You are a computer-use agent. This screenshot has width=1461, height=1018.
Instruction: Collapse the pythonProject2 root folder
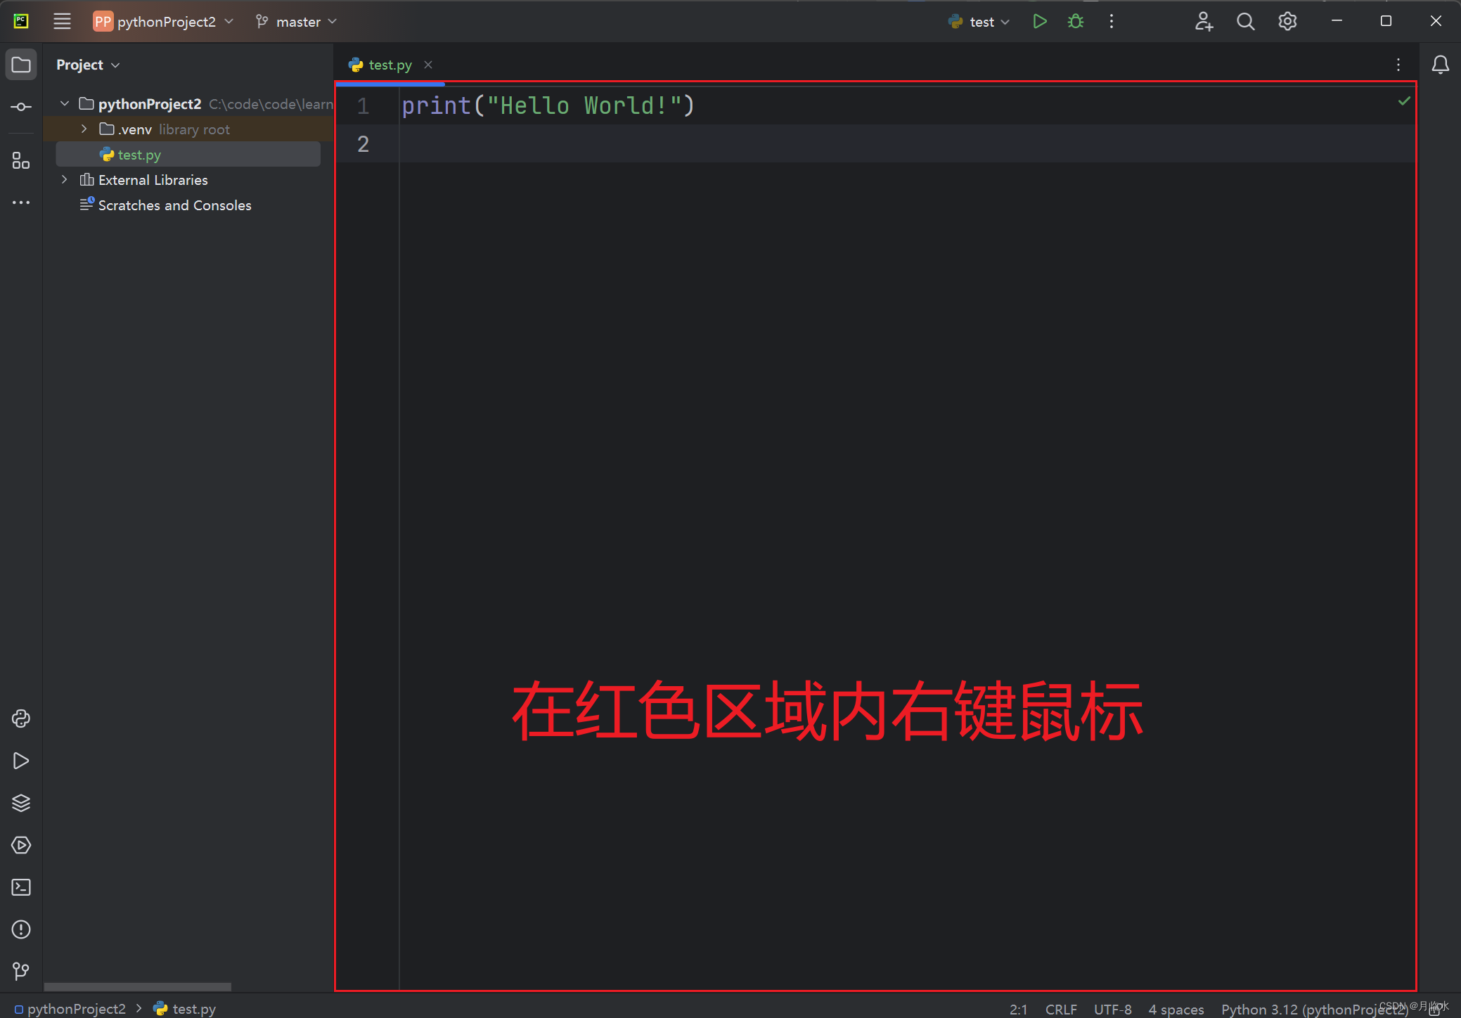coord(65,104)
